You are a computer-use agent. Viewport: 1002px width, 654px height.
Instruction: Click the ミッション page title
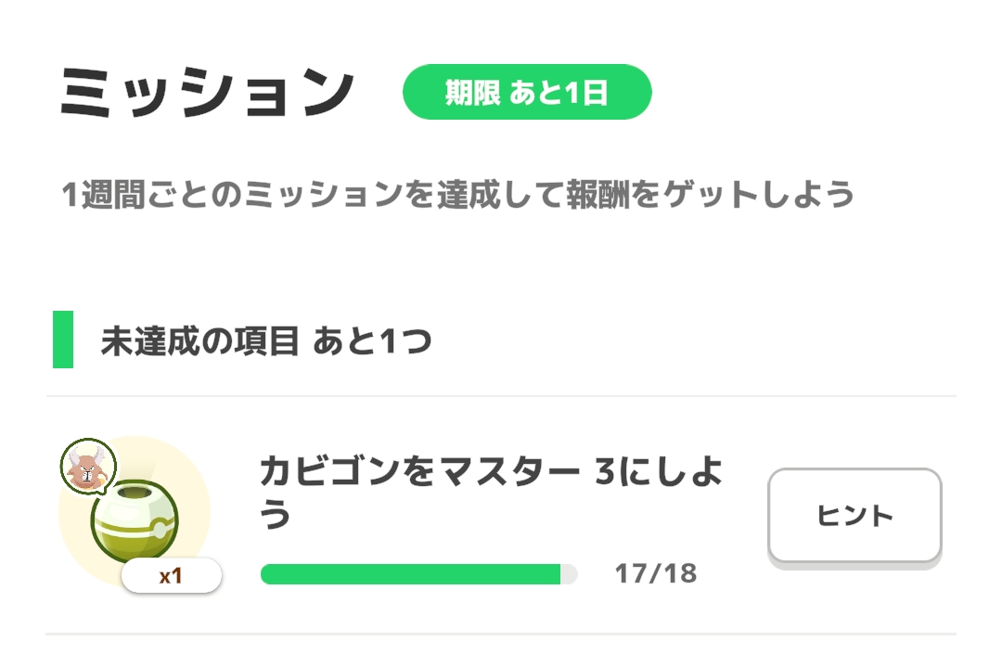[208, 92]
